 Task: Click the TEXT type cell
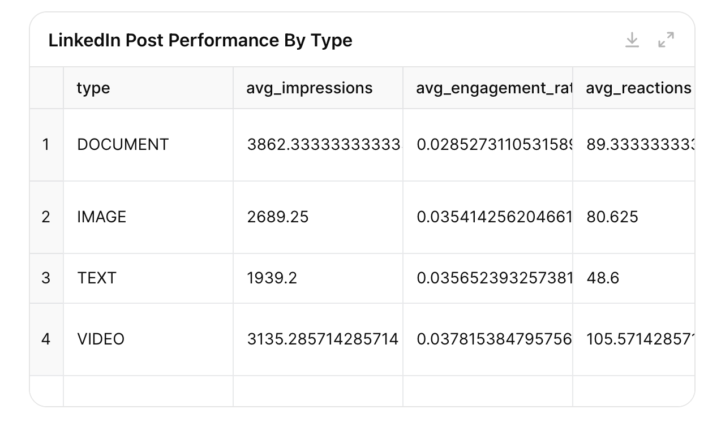click(x=97, y=278)
